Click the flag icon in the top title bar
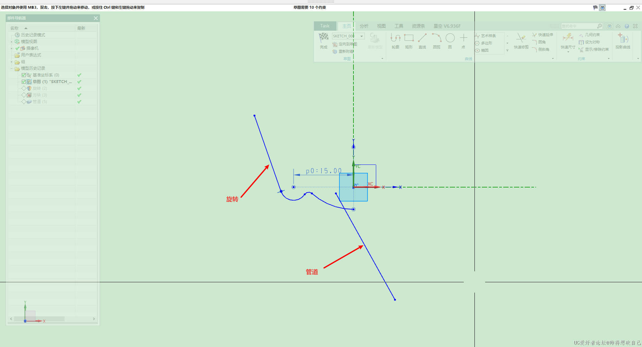Viewport: 642px width, 347px height. 595,7
